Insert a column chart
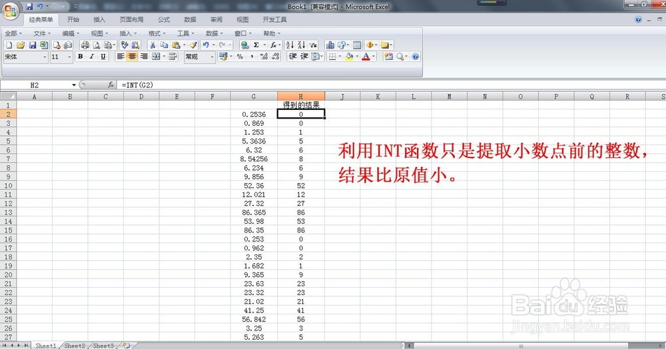 (330, 45)
